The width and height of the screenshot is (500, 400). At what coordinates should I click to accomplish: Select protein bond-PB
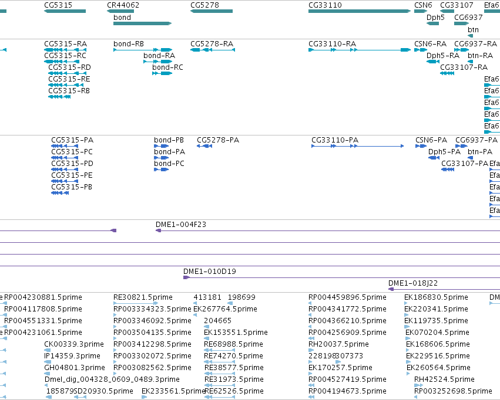pos(162,145)
